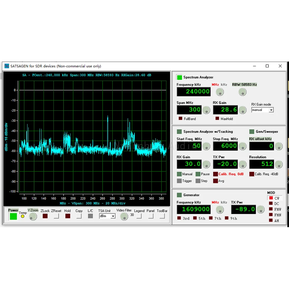Click the Copy button
The width and height of the screenshot is (289, 289).
tap(79, 216)
